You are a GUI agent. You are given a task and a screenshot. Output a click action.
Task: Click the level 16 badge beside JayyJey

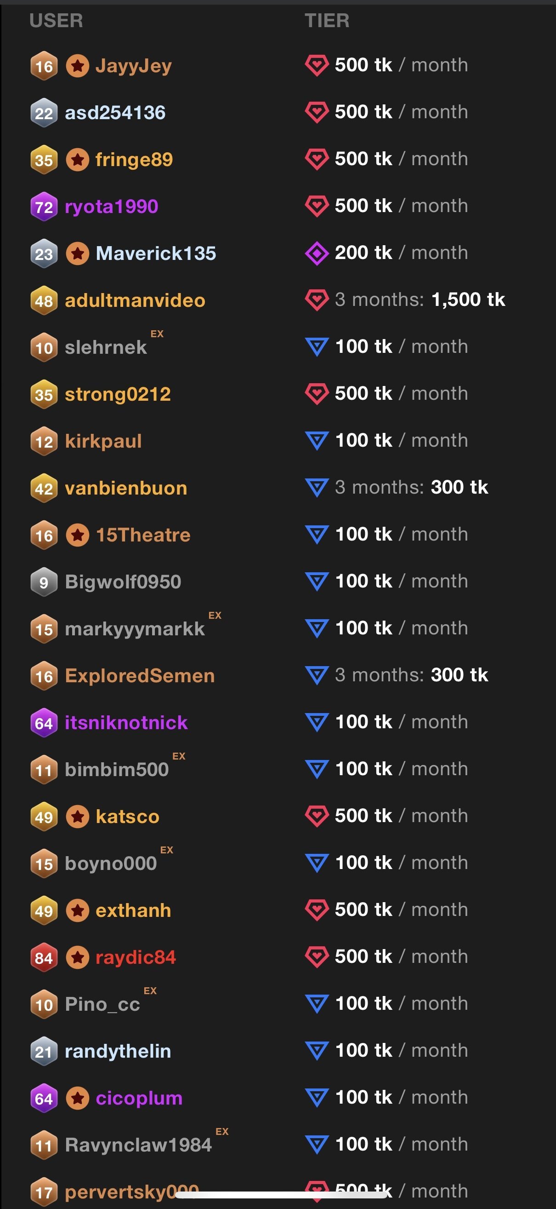point(44,66)
